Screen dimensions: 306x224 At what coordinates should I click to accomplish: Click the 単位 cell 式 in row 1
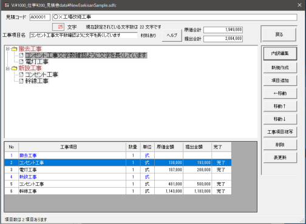coord(148,156)
